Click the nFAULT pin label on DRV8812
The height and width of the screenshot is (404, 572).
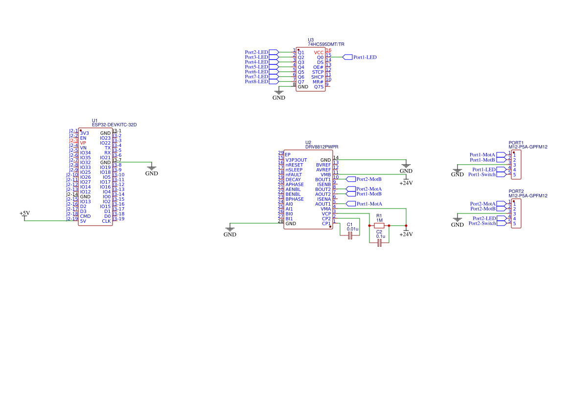tap(294, 175)
